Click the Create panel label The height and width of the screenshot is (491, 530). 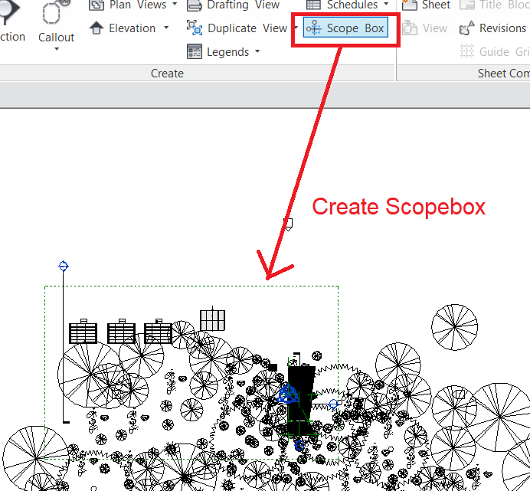tap(167, 74)
